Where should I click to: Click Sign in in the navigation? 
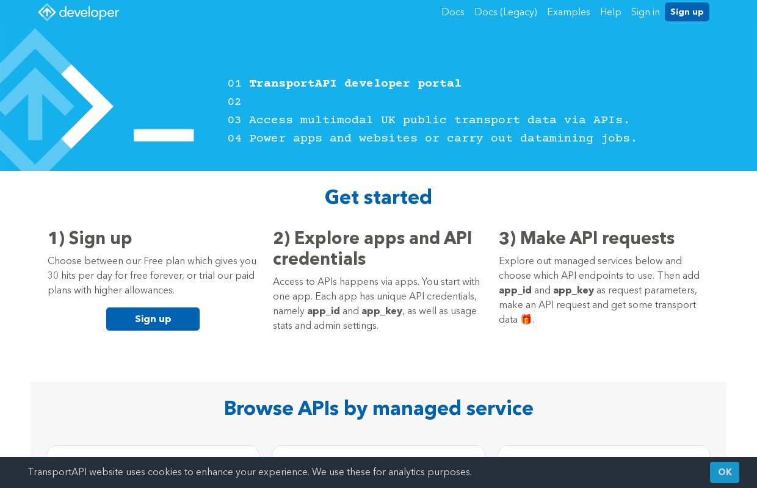click(x=645, y=12)
